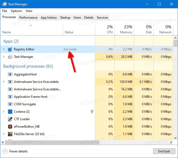Expand the Antimalware Service Executable entry
The image size is (178, 158).
(x=3, y=82)
